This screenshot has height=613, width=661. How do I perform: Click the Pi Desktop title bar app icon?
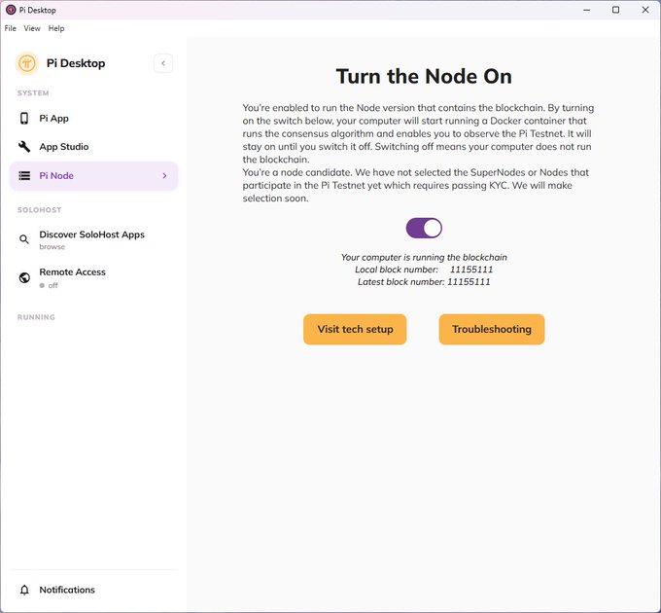11,10
